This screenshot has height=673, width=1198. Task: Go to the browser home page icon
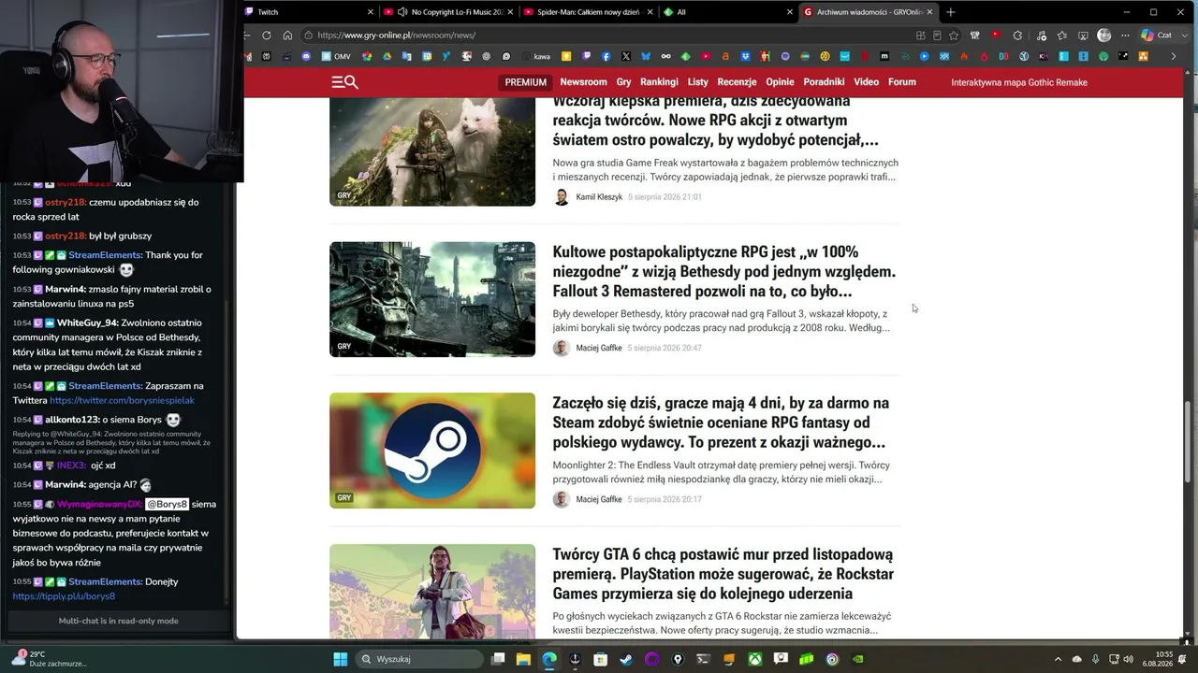287,36
